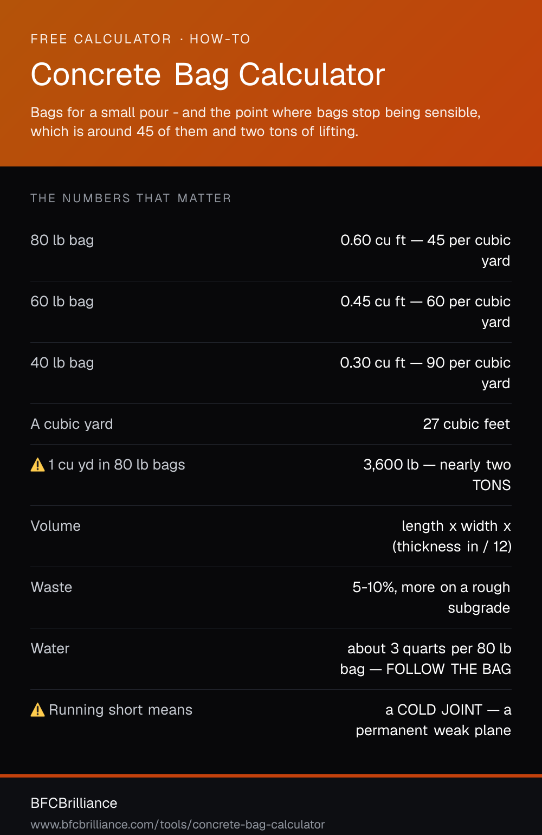Open the bfcbrilliance.com concrete-bag-calculator URL
The image size is (542, 835).
(178, 825)
